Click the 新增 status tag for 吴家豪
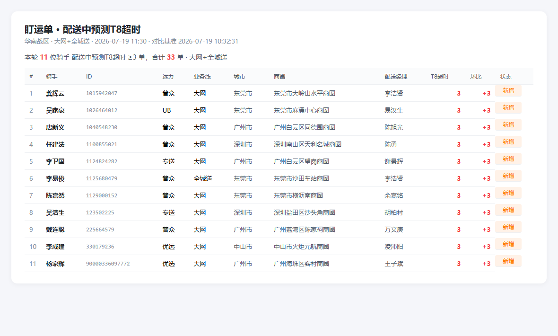The width and height of the screenshot is (558, 336). click(508, 108)
